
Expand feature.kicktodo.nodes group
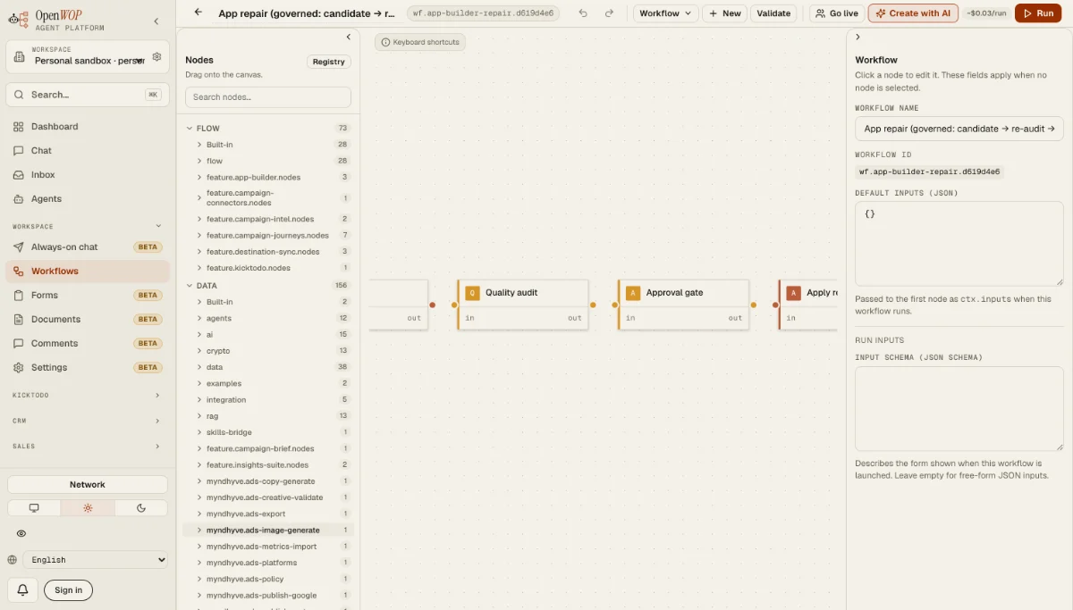click(x=268, y=268)
